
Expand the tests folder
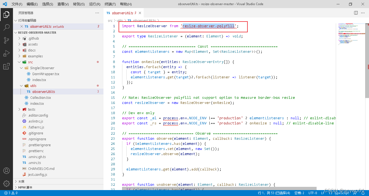[x=58, y=109]
